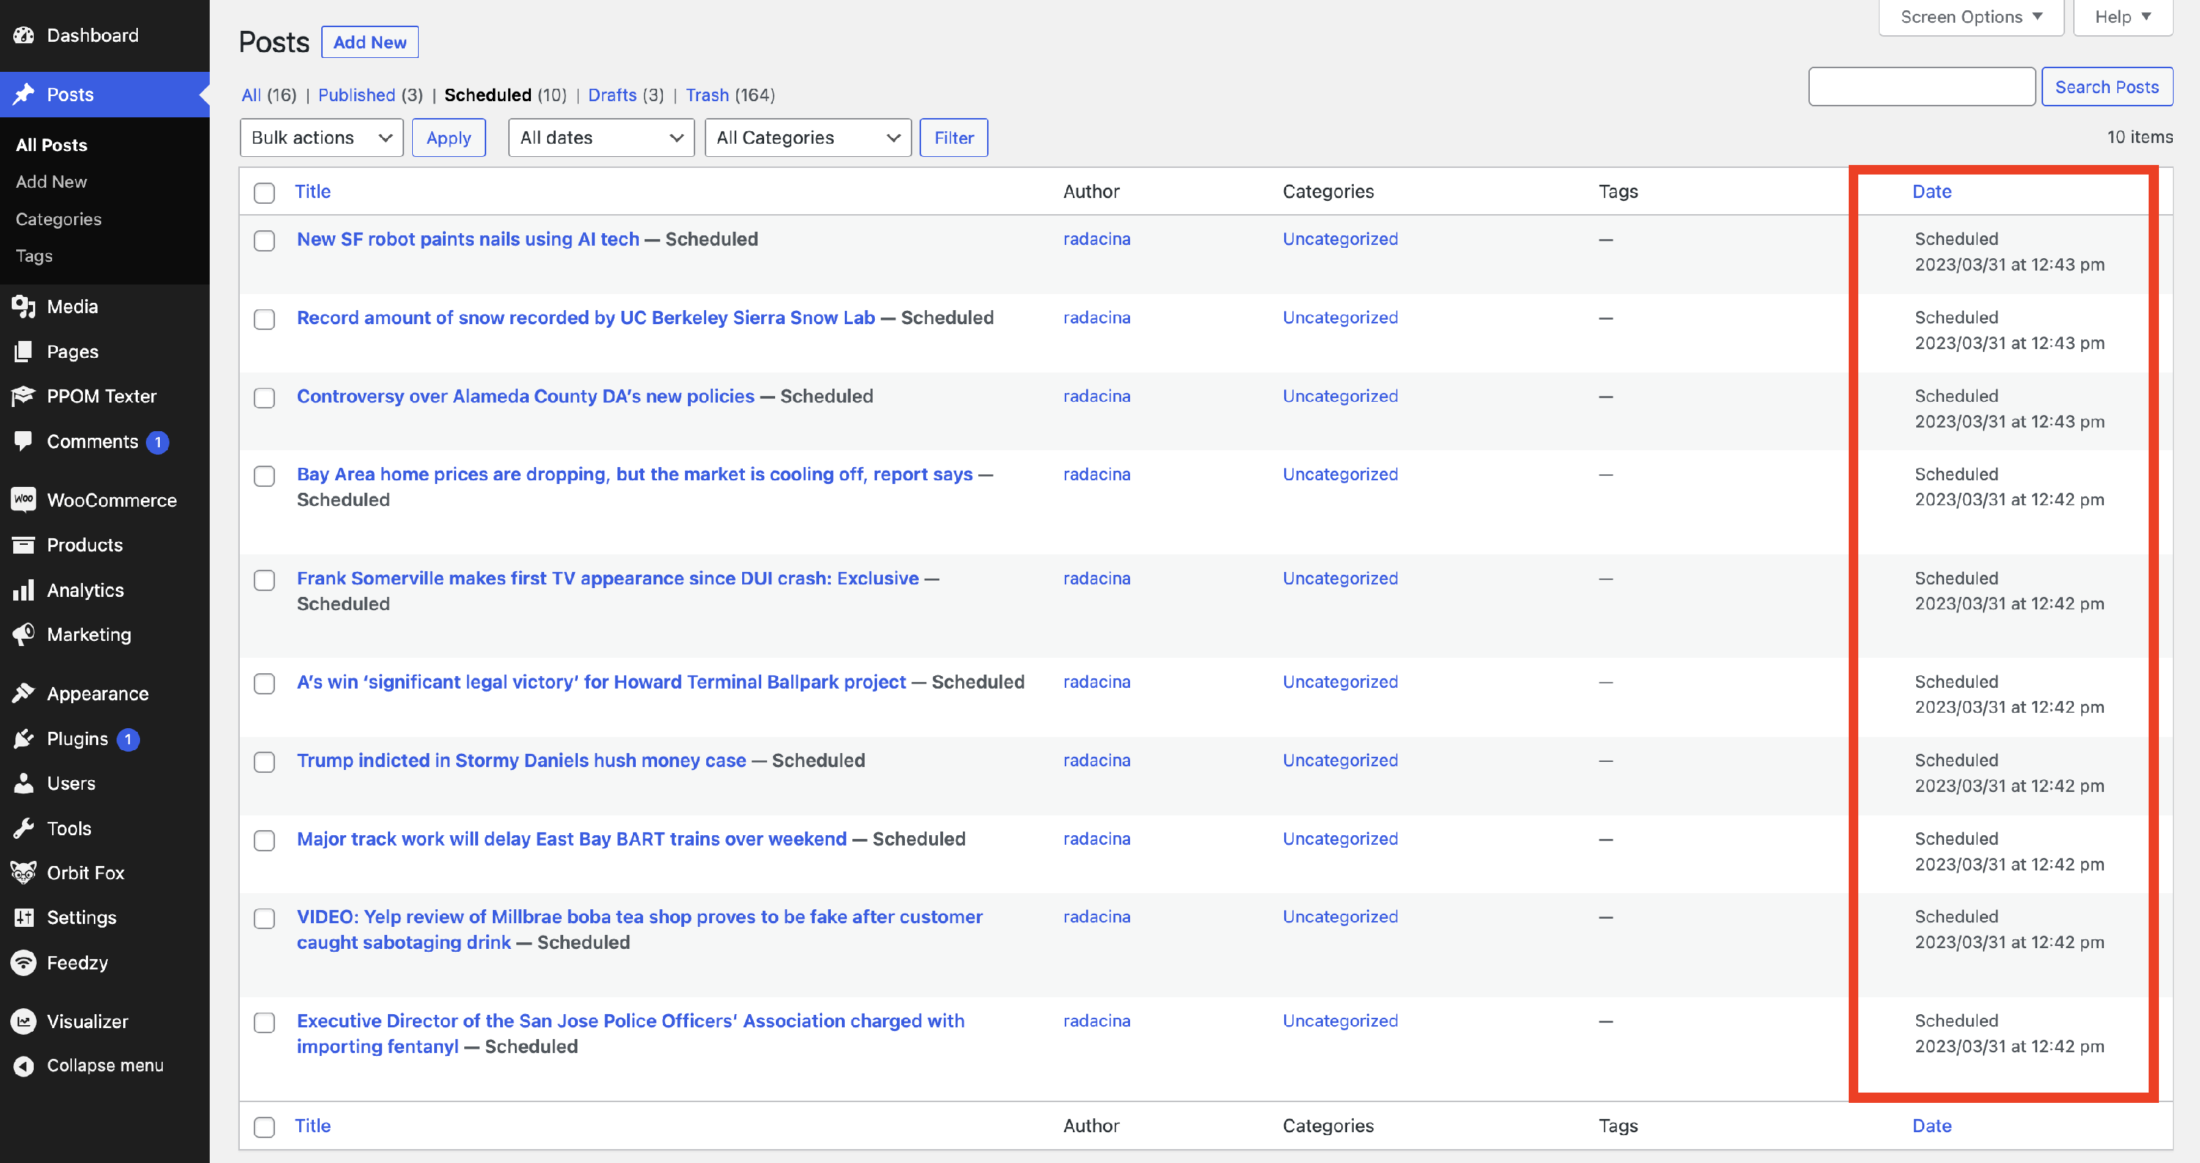This screenshot has height=1163, width=2200.
Task: Select the Trump indicted post checkbox
Action: pos(265,762)
